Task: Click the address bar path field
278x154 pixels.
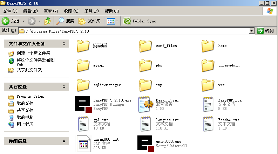Action: pyautogui.click(x=134, y=31)
